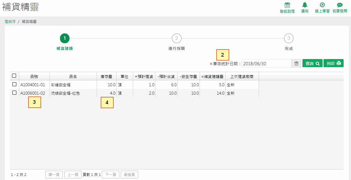Click the 庫存統計日期 input field
Screen dimensions: 351x180
[267, 63]
